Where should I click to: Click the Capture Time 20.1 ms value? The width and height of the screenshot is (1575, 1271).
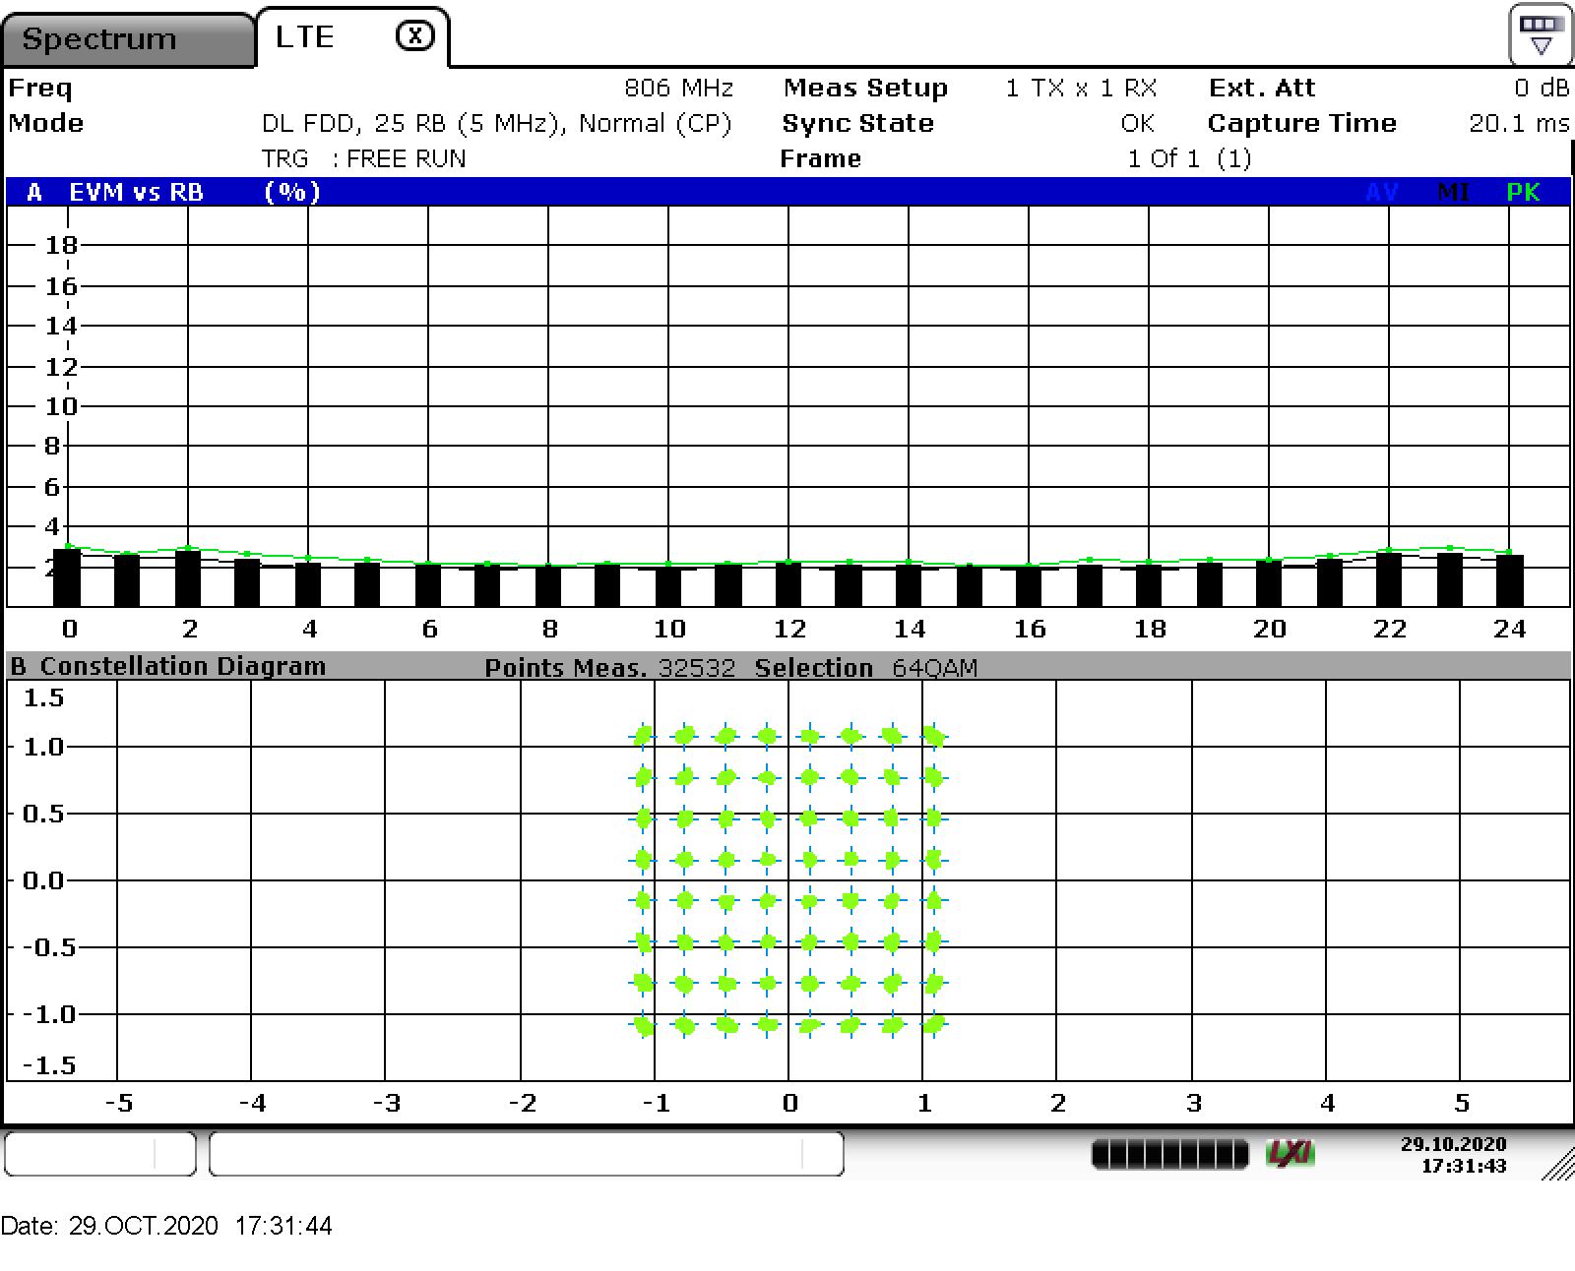tap(1519, 123)
